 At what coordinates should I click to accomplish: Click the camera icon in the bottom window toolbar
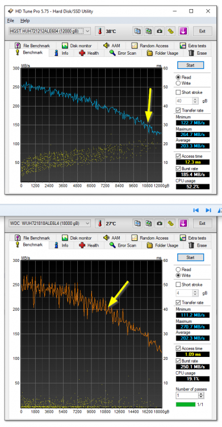click(x=160, y=223)
